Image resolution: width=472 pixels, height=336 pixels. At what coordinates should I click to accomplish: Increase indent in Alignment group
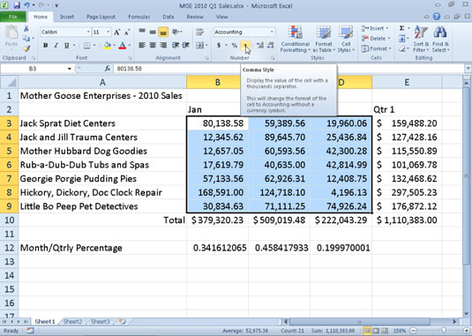[x=185, y=46]
